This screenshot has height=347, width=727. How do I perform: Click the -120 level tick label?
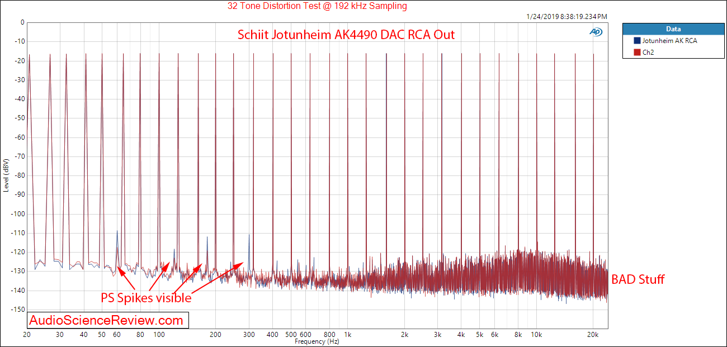17,252
